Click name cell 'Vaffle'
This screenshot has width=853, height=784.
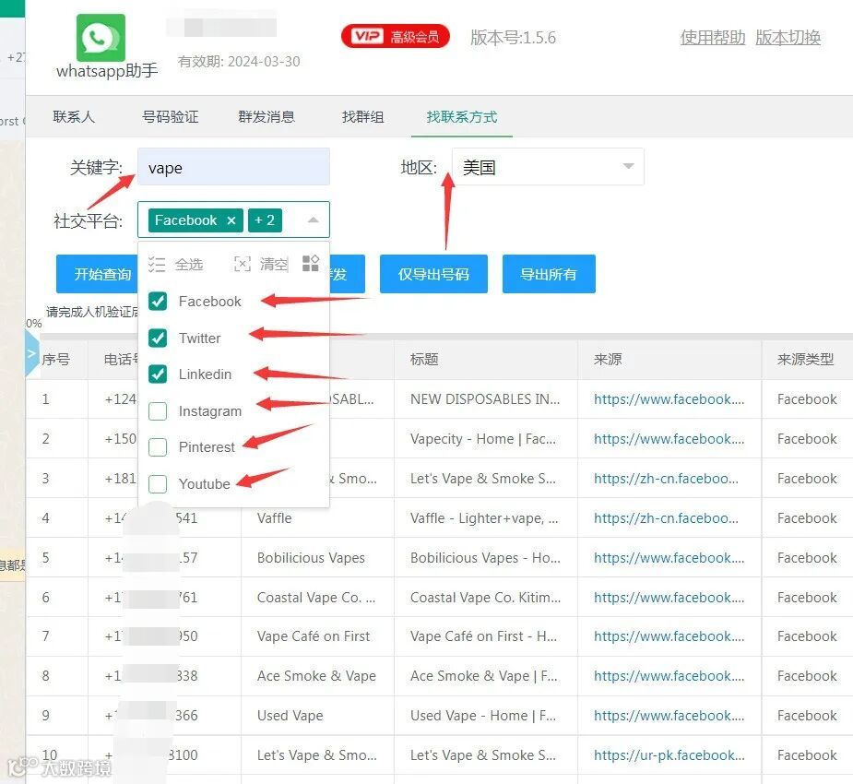coord(274,518)
